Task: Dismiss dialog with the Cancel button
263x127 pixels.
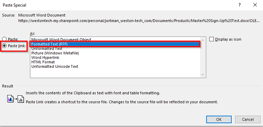Action: click(x=248, y=119)
